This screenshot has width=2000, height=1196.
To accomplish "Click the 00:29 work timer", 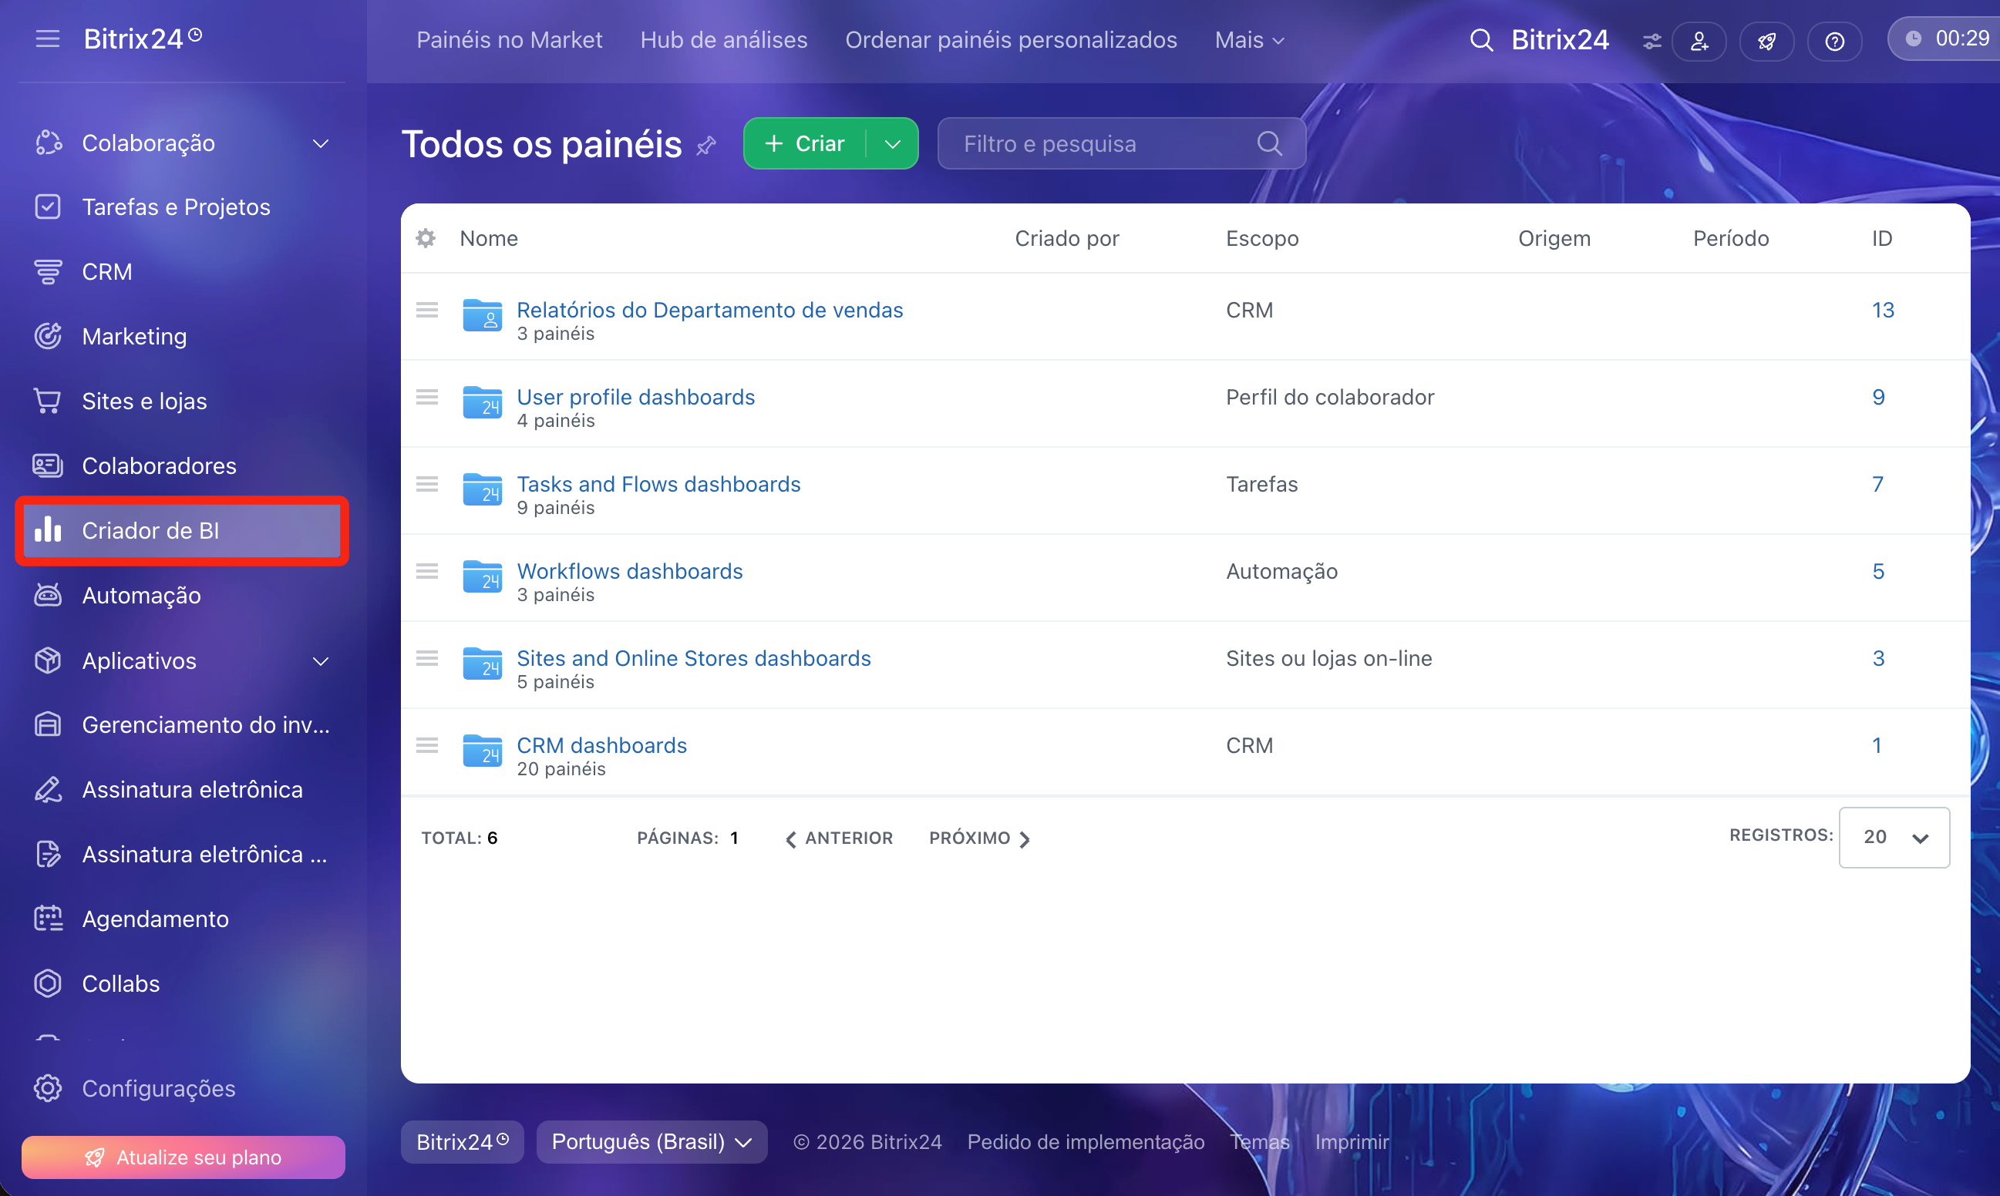I will pyautogui.click(x=1944, y=39).
